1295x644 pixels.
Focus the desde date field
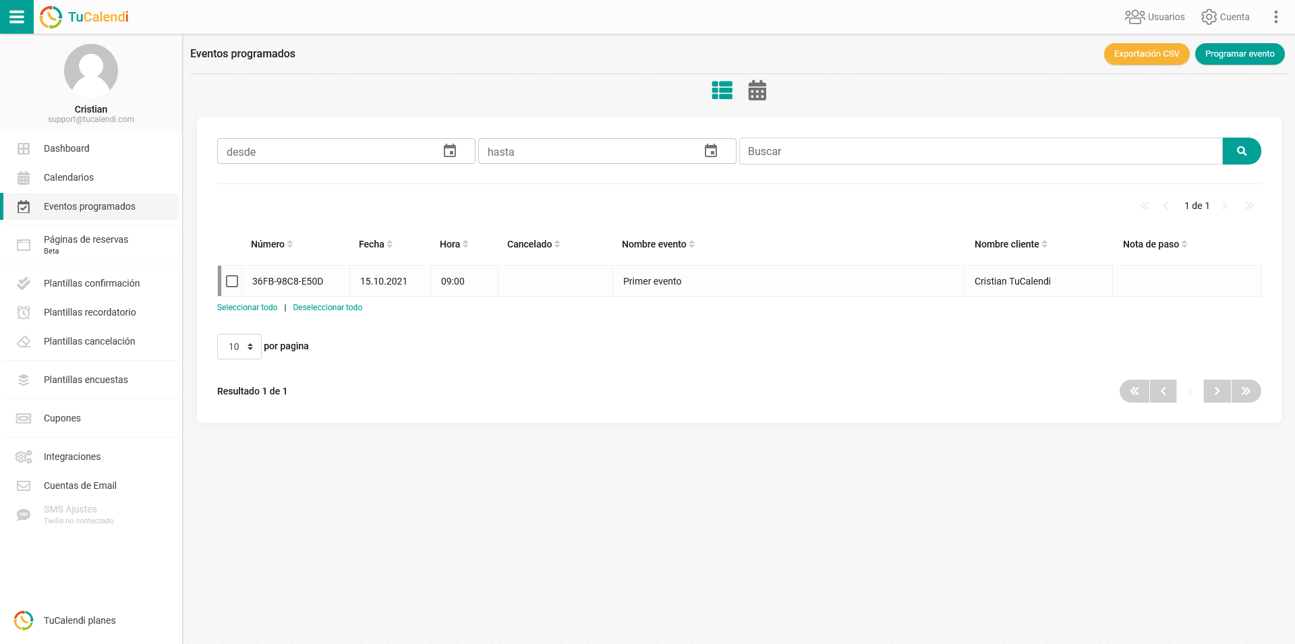pyautogui.click(x=346, y=151)
